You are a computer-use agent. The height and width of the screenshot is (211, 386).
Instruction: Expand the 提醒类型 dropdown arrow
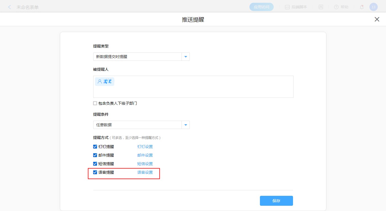pyautogui.click(x=185, y=57)
